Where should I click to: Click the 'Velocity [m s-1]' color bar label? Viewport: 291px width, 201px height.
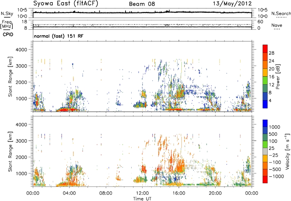click(287, 151)
